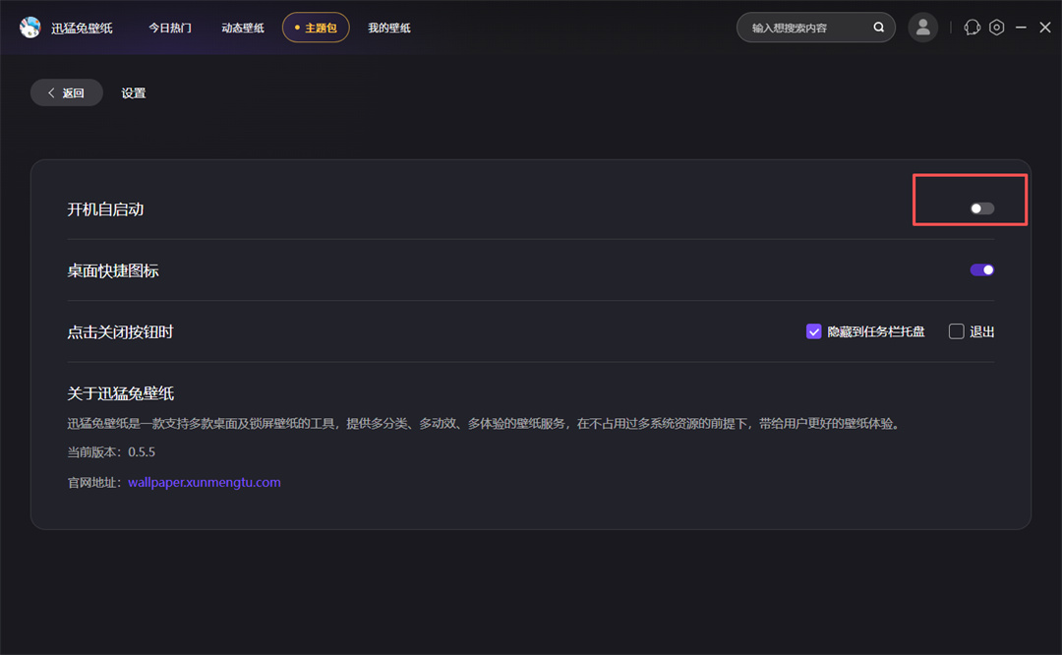The width and height of the screenshot is (1062, 655).
Task: Select the 主题包 tab
Action: 316,28
